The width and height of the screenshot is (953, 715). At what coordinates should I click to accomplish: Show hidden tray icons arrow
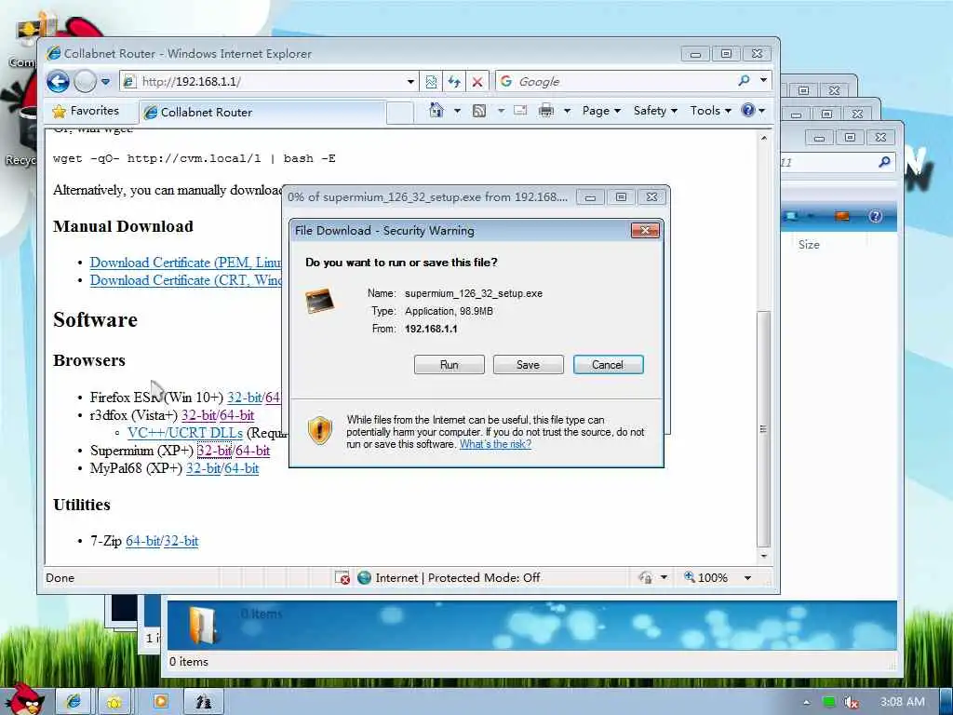click(807, 702)
